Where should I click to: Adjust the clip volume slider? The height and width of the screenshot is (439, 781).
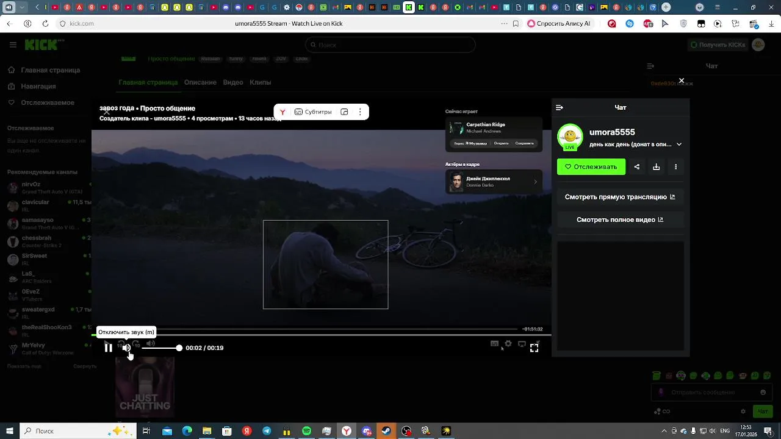[x=162, y=348]
